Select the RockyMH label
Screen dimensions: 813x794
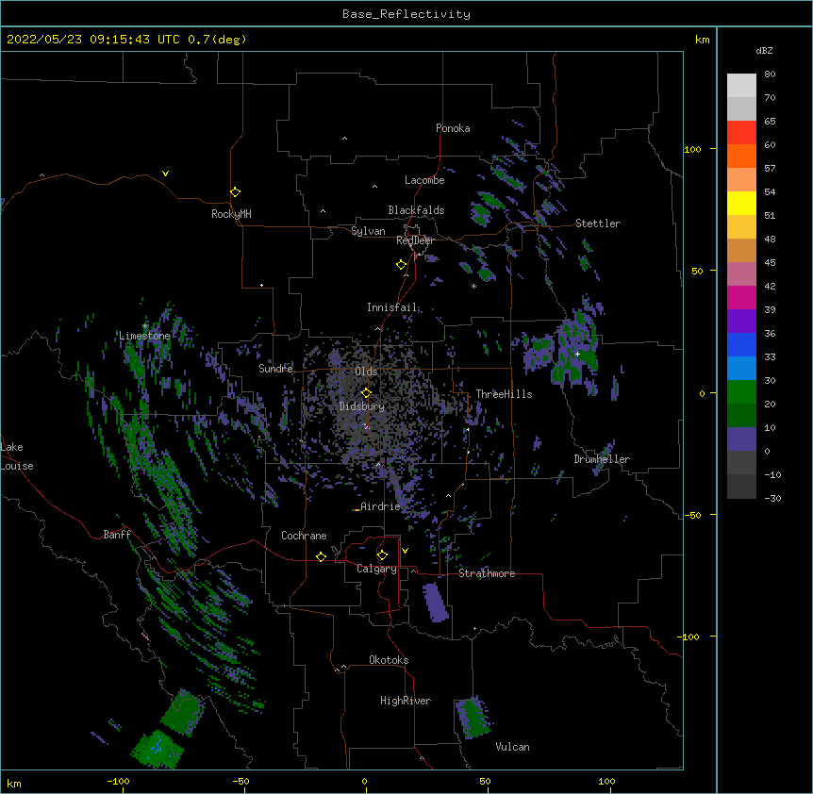[231, 214]
